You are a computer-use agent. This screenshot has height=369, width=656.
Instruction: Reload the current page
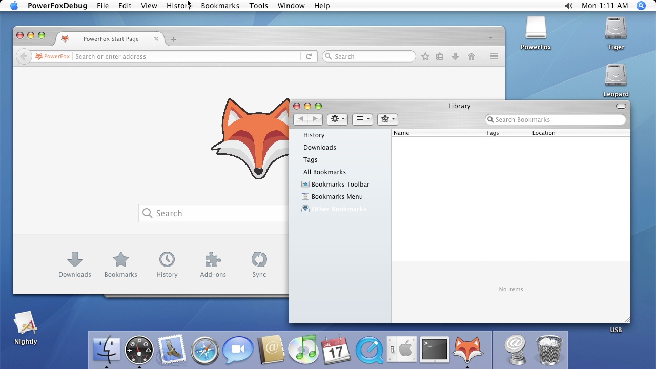[x=309, y=56]
